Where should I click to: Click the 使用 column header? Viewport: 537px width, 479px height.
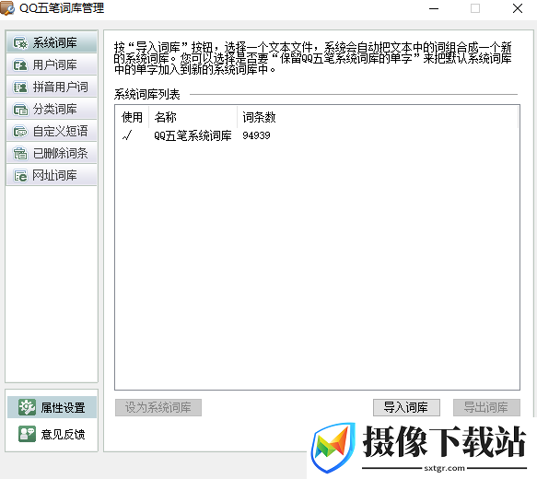[132, 117]
